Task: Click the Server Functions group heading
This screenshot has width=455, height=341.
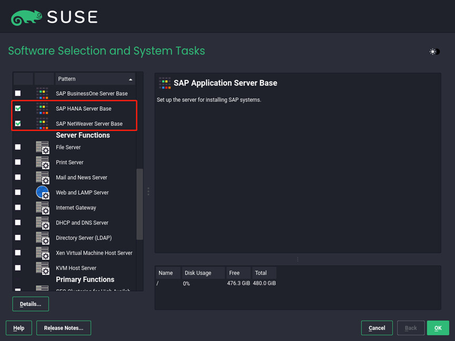Action: pyautogui.click(x=83, y=135)
